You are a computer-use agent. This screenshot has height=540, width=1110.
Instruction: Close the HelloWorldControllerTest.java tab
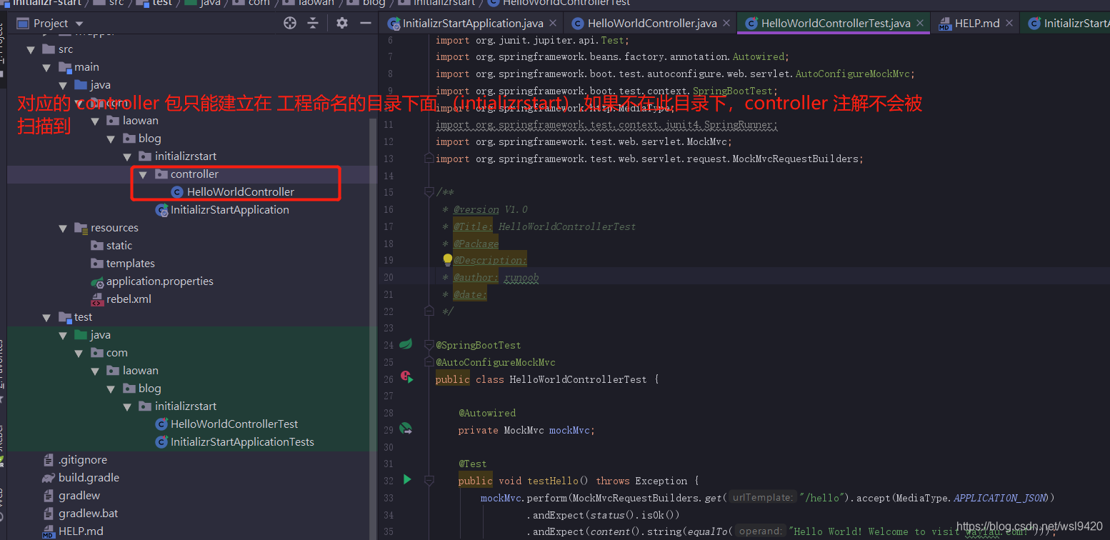point(920,23)
